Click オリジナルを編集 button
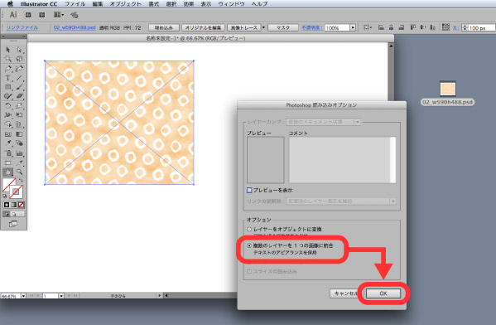Viewport: 496px width, 325px height. point(203,27)
